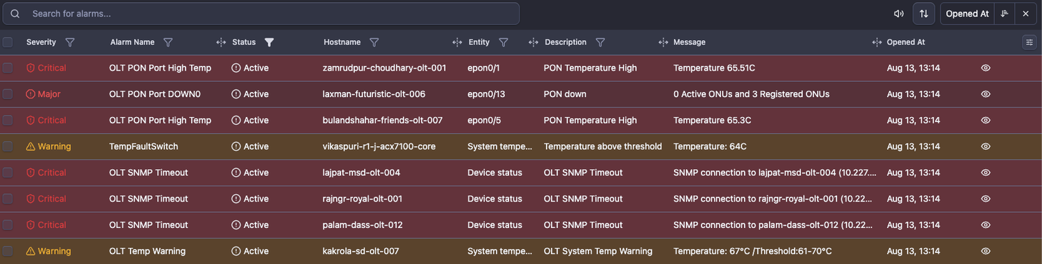Click Warning triangle icon in vikaspuri-r1-j-acx7100-core row
1042x264 pixels.
tap(31, 147)
